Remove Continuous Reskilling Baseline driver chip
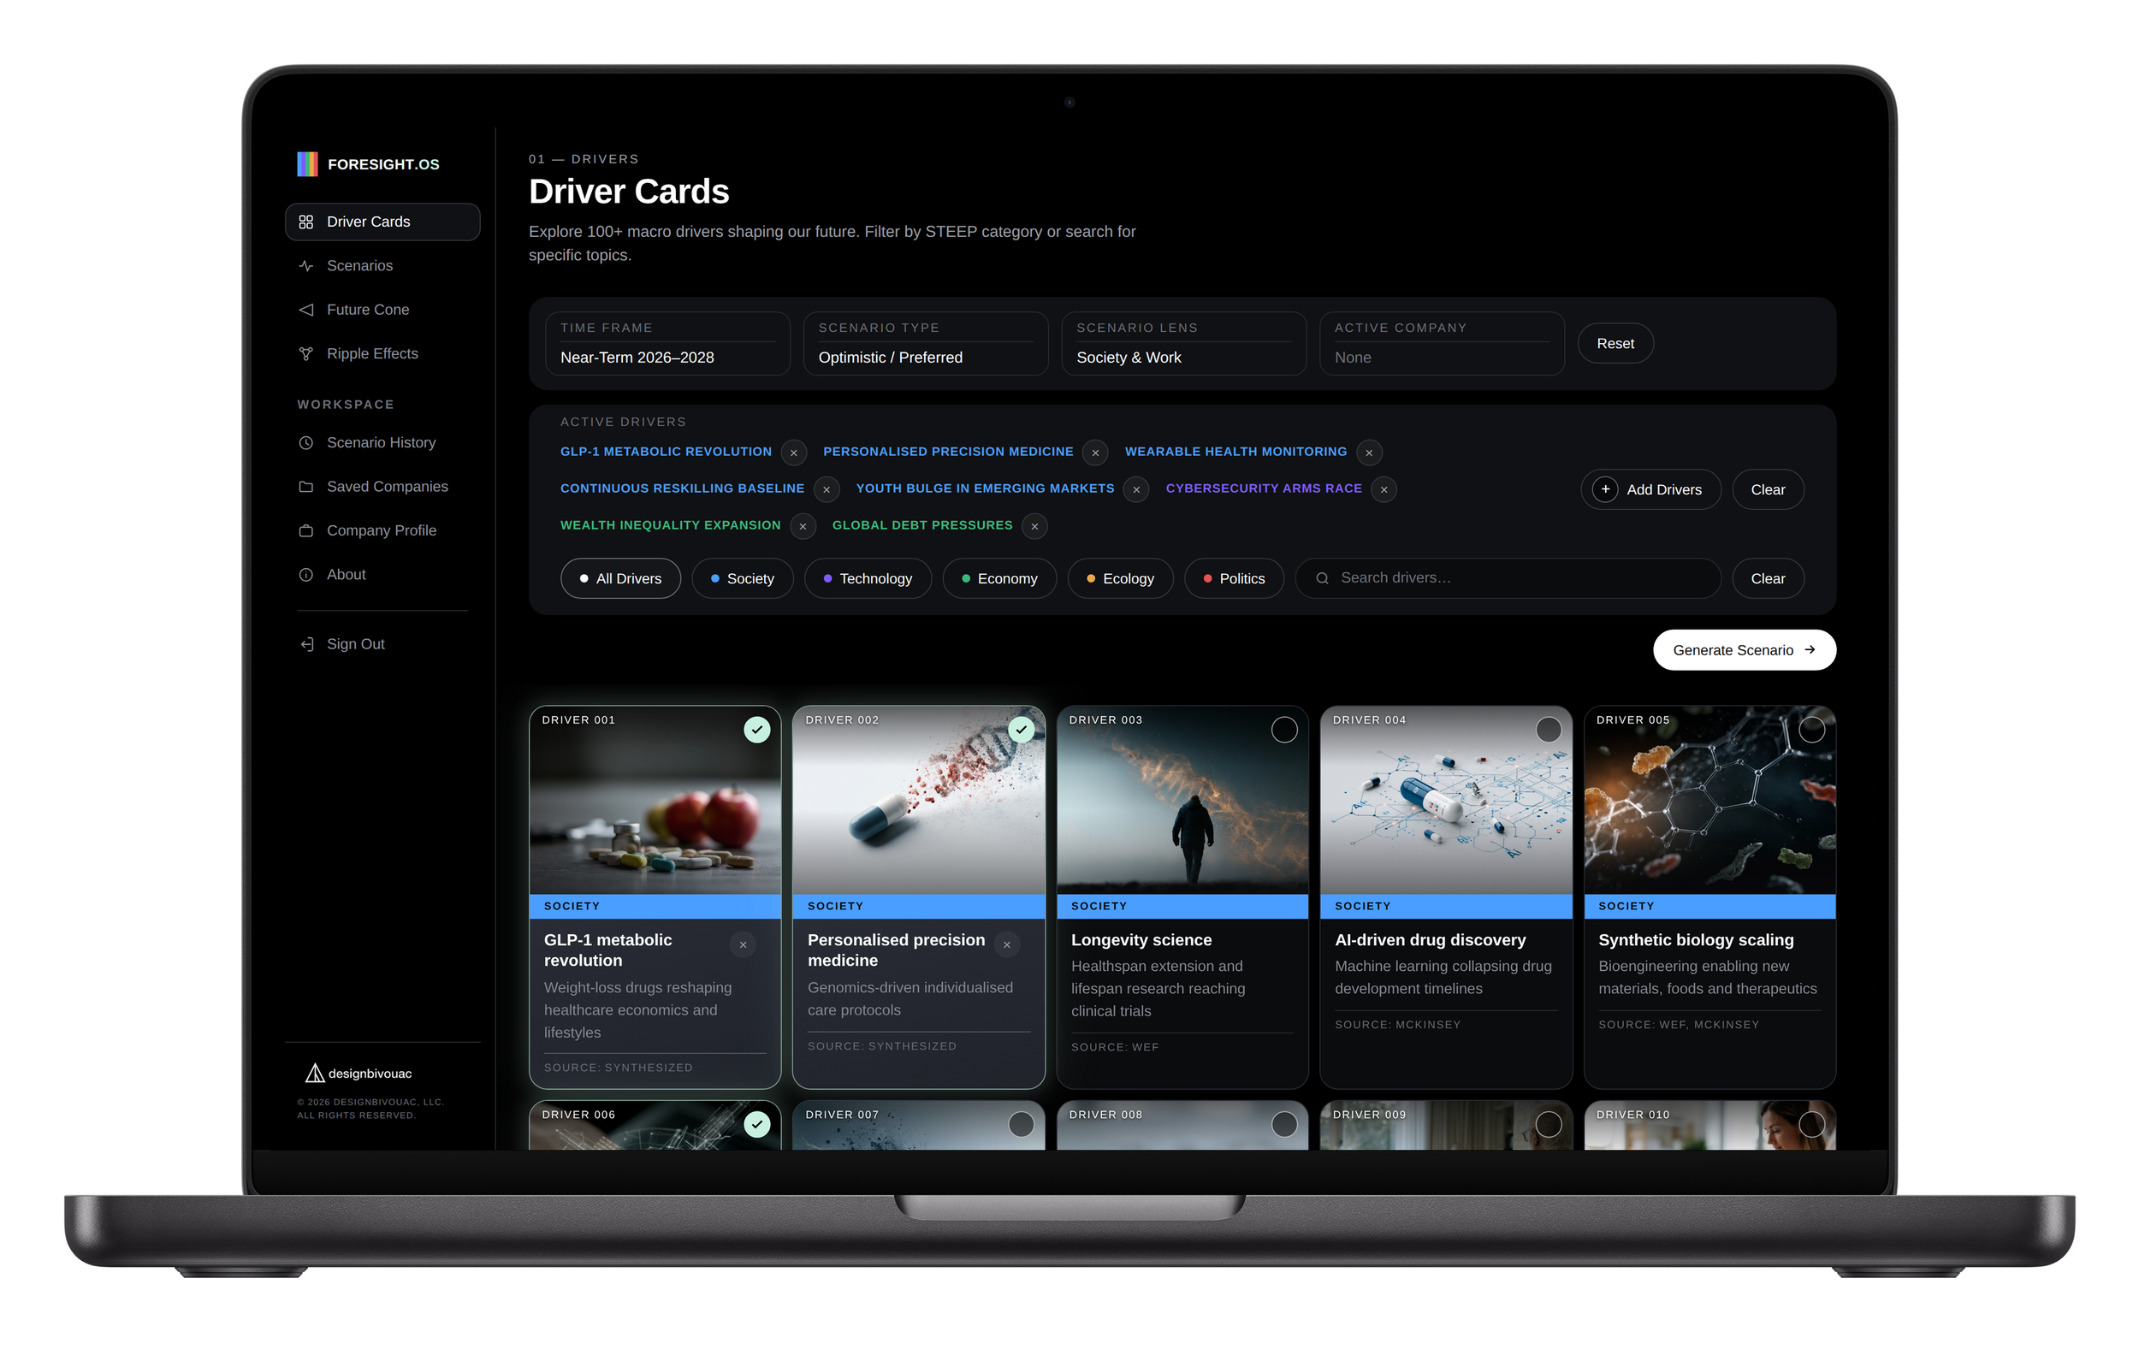This screenshot has width=2139, height=1367. click(x=827, y=489)
